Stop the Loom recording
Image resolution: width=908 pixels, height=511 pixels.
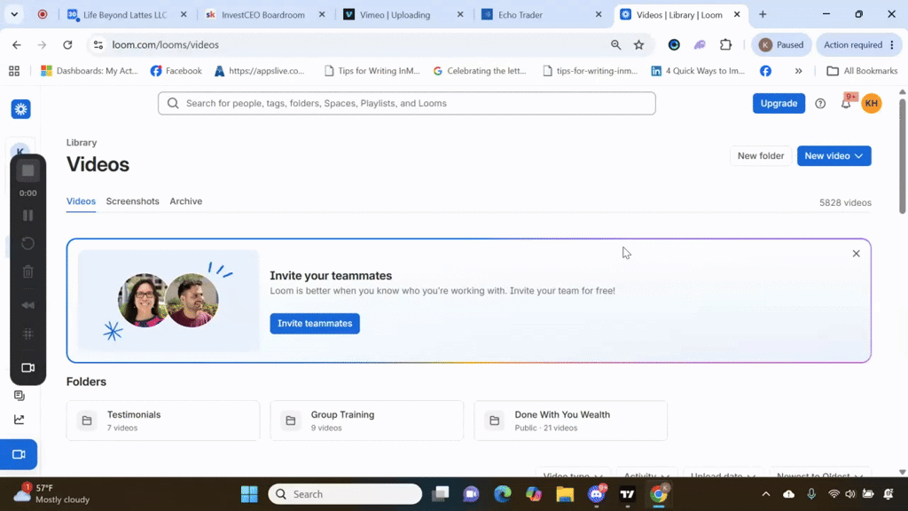pos(27,171)
